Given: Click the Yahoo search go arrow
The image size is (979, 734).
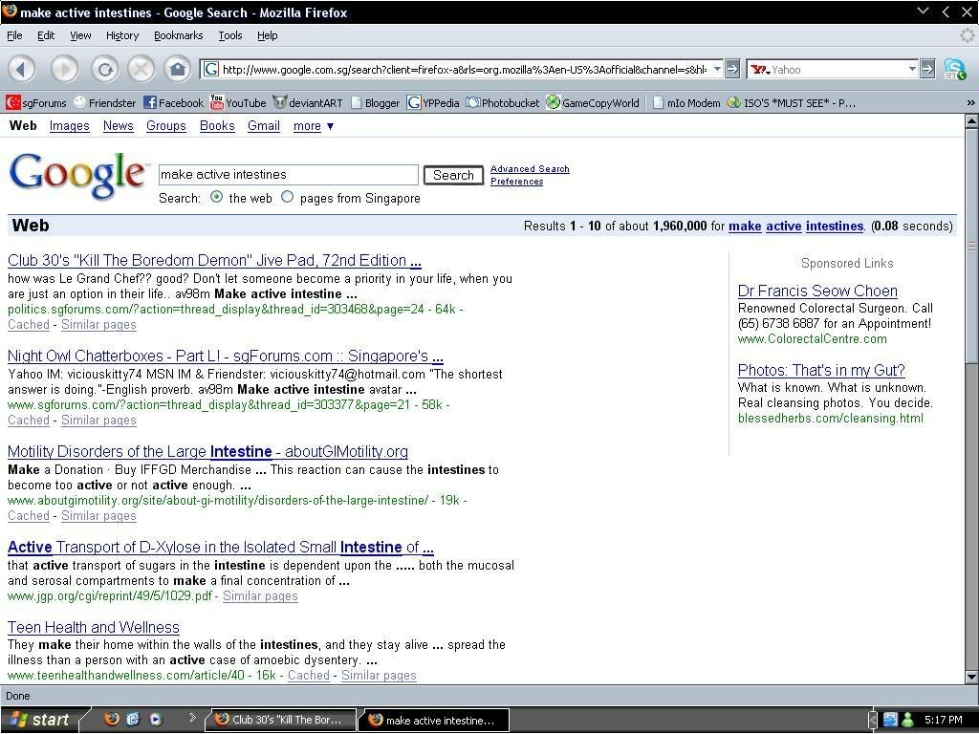Looking at the screenshot, I should [927, 69].
